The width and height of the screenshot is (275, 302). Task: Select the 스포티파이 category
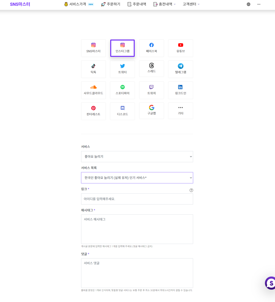pyautogui.click(x=122, y=90)
